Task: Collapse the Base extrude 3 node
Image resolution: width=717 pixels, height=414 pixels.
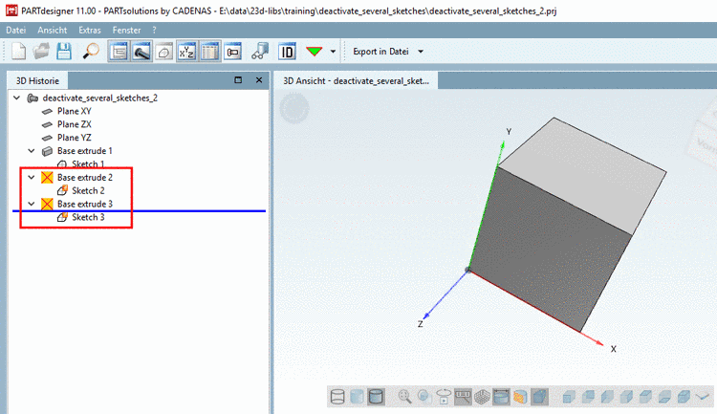Action: (x=32, y=204)
